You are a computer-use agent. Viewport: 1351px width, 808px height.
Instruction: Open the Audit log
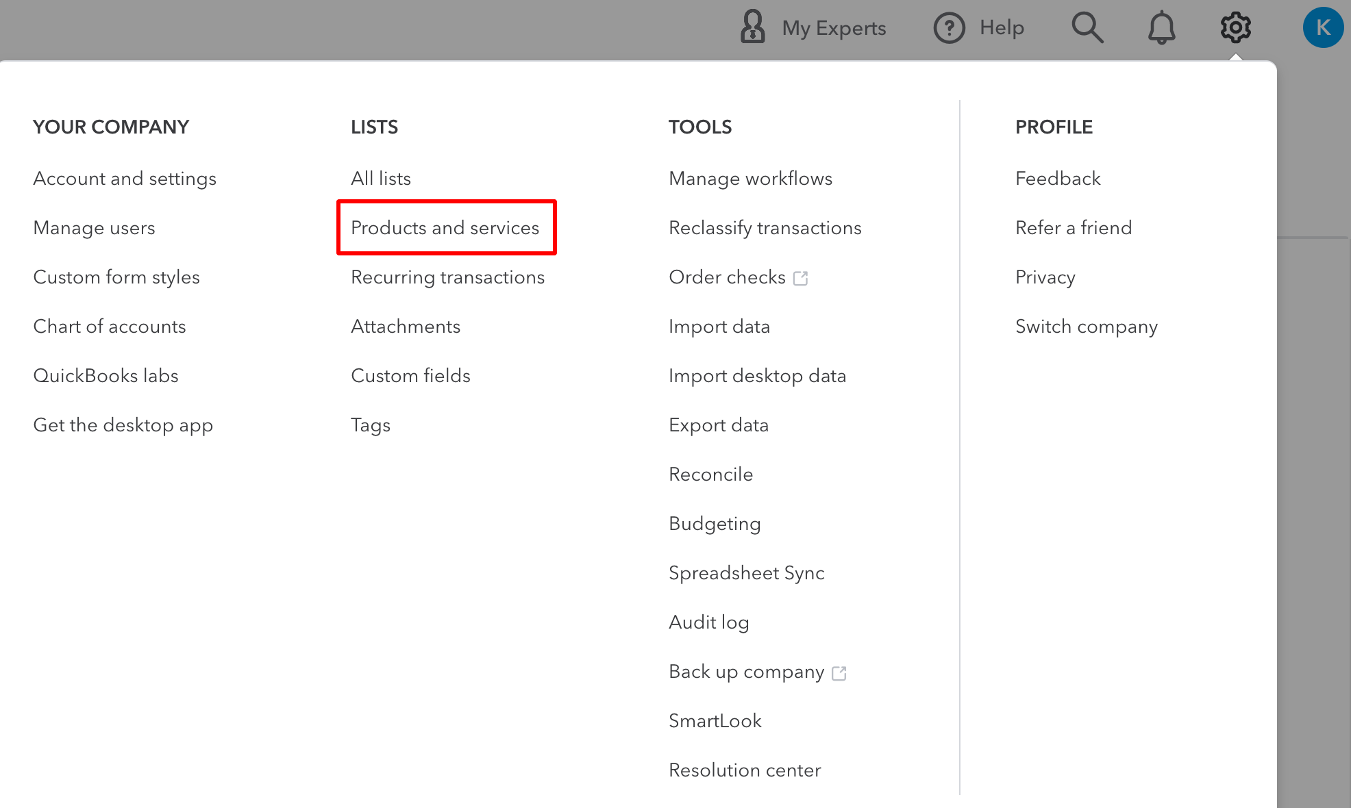coord(709,622)
